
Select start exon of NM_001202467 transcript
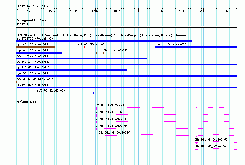click(x=195, y=150)
